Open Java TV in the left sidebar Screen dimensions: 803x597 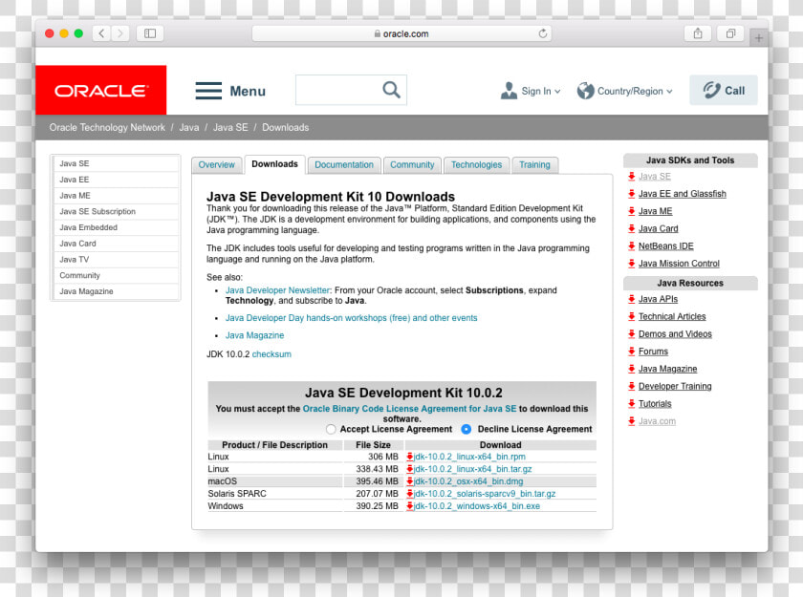[116, 260]
